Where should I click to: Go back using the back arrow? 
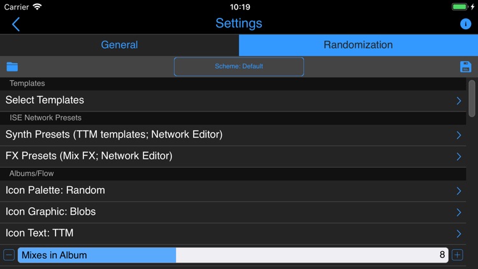coord(16,24)
